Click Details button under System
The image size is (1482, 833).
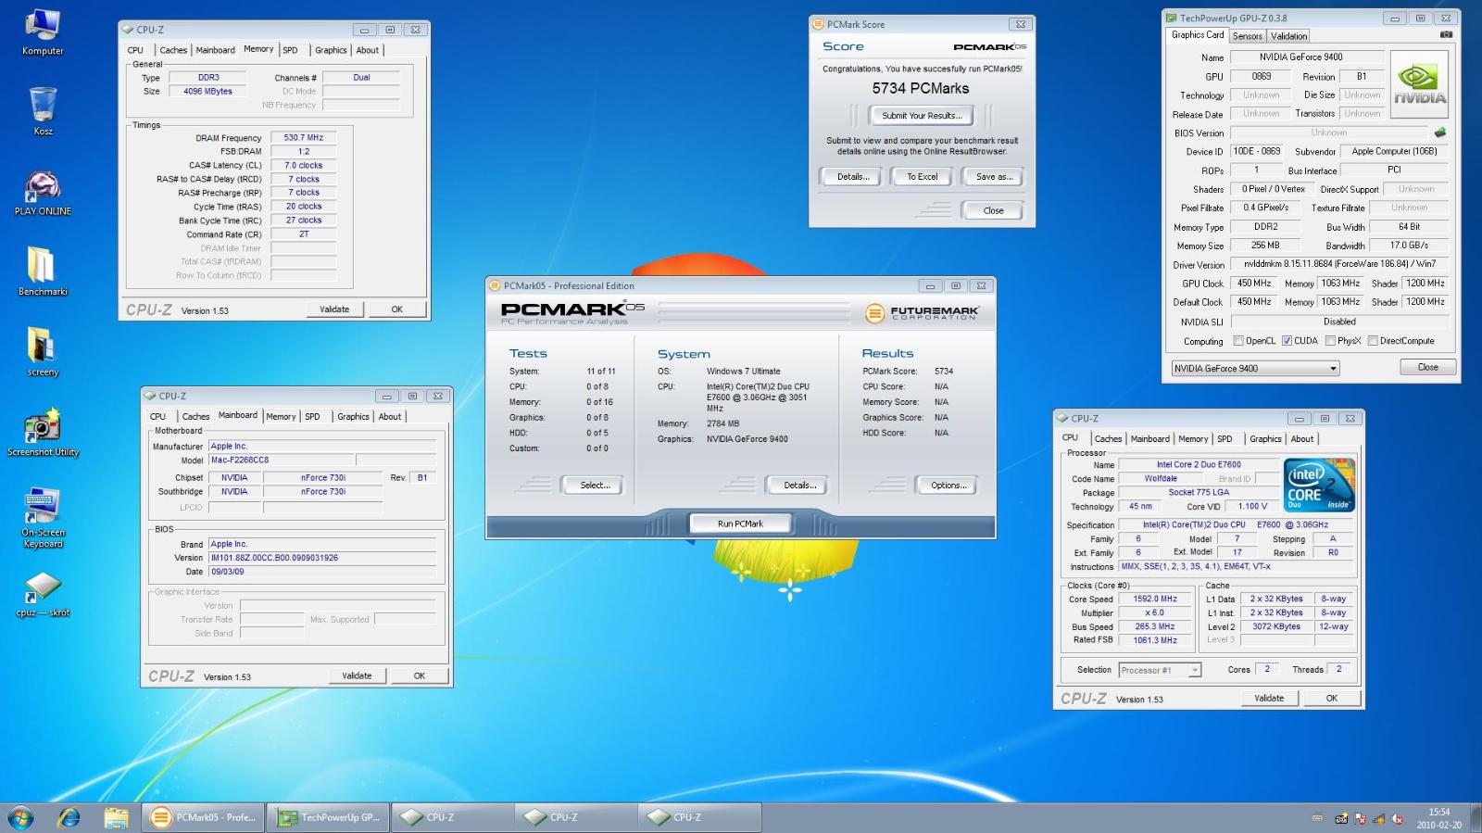click(798, 486)
